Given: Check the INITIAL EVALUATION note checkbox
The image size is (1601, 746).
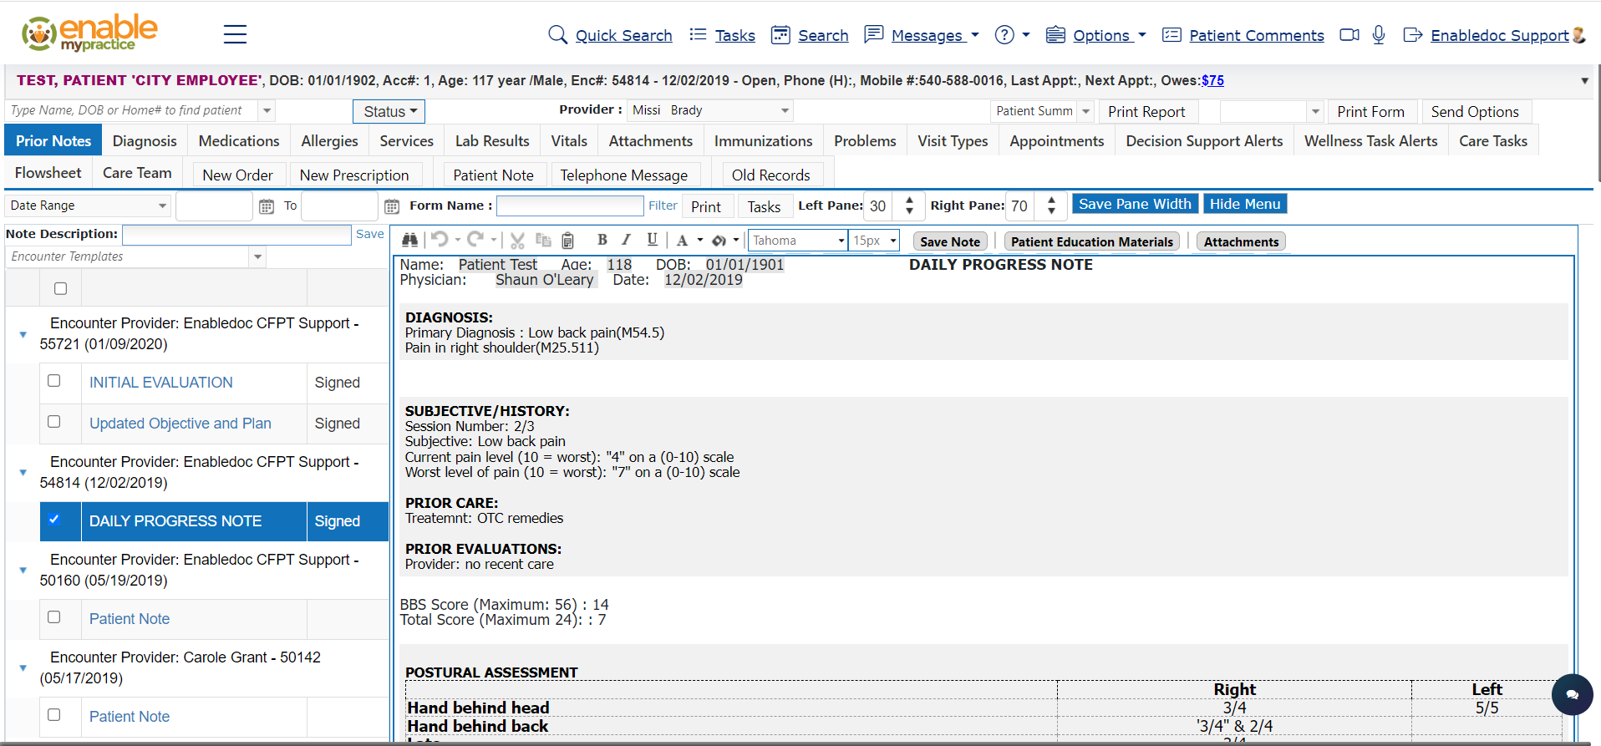Looking at the screenshot, I should [x=54, y=381].
